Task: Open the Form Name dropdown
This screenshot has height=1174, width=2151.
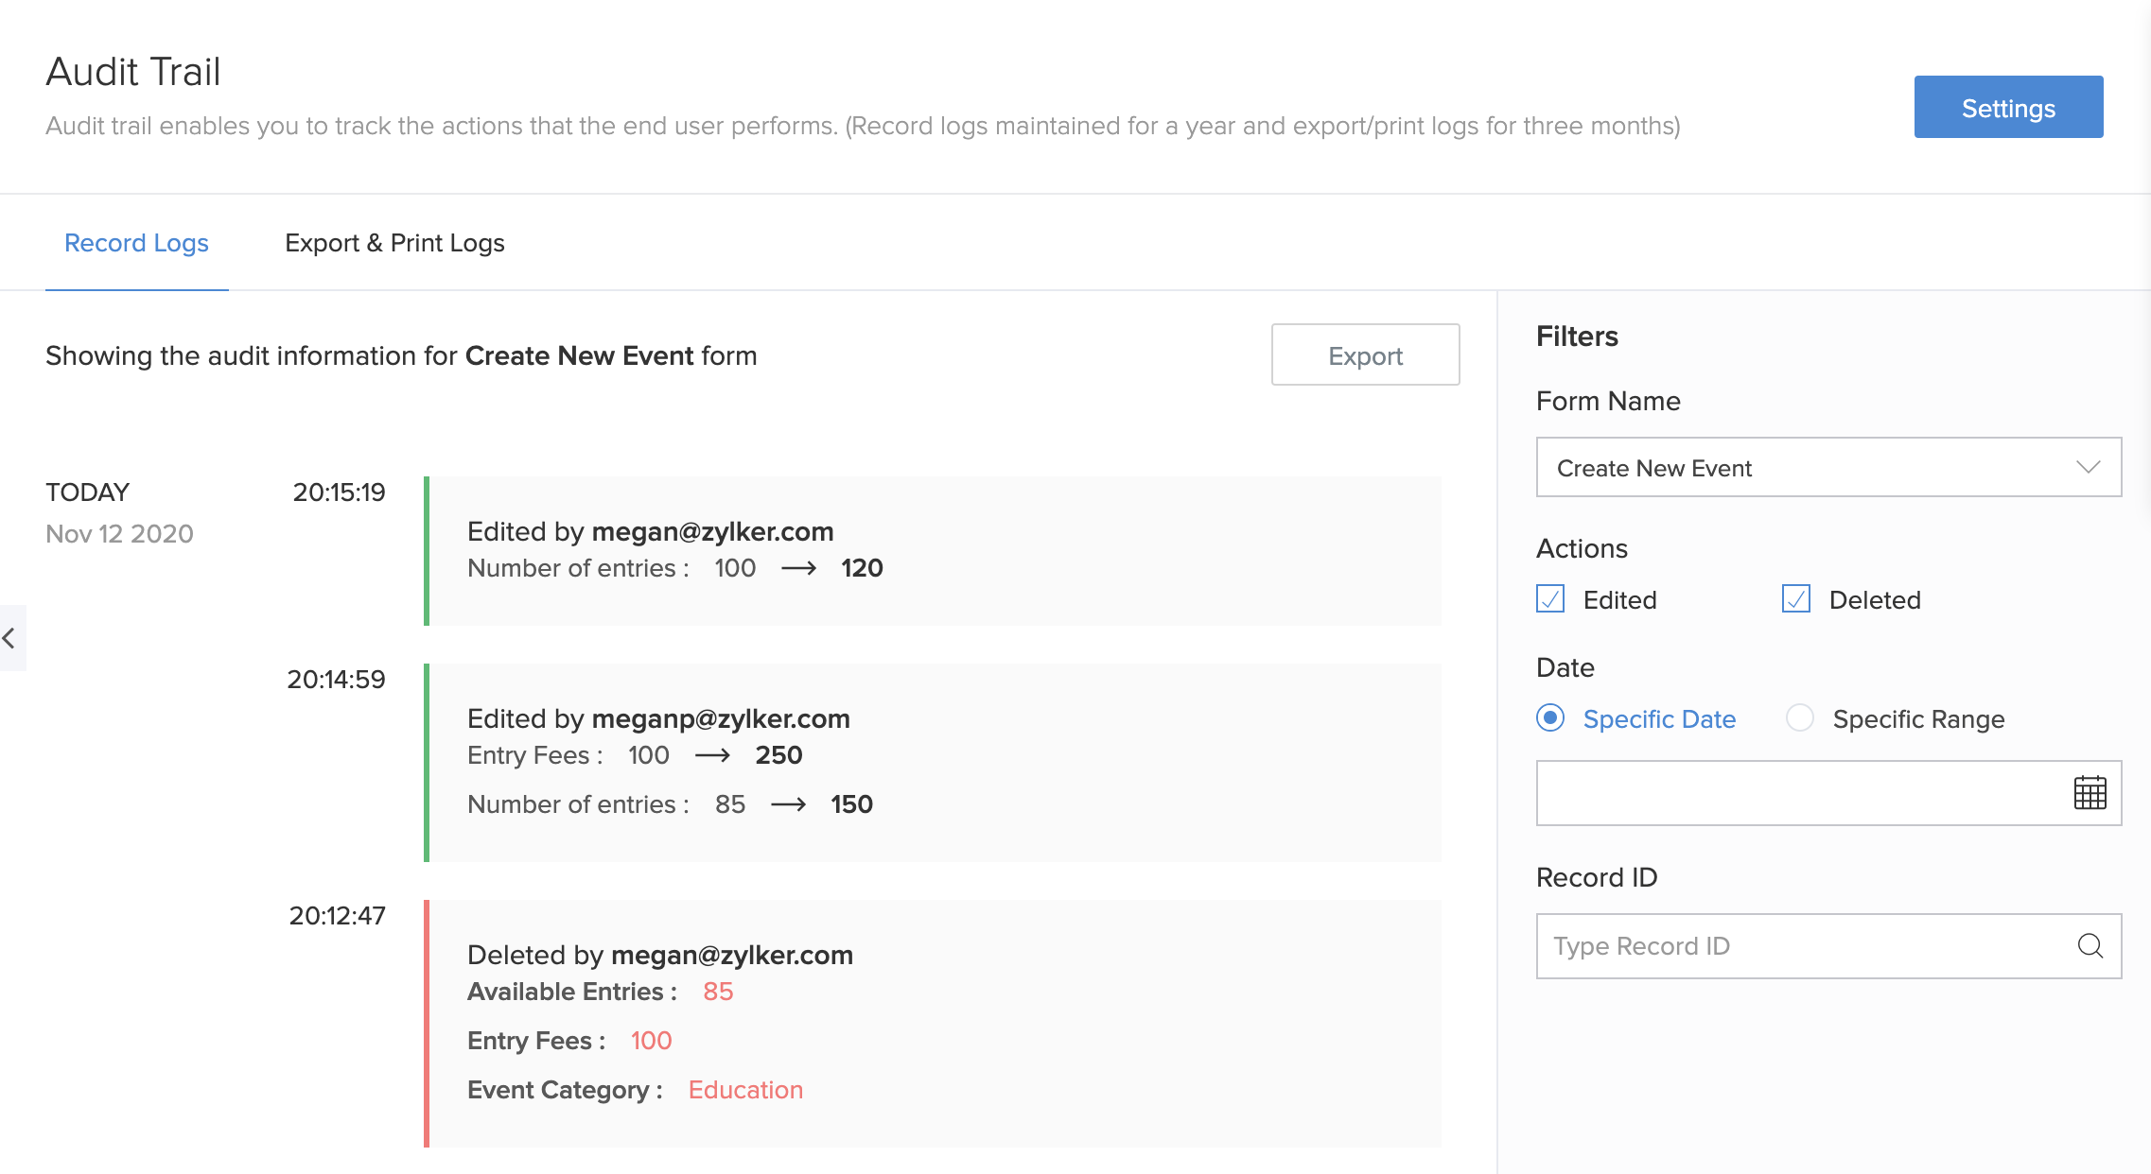Action: coord(1797,467)
